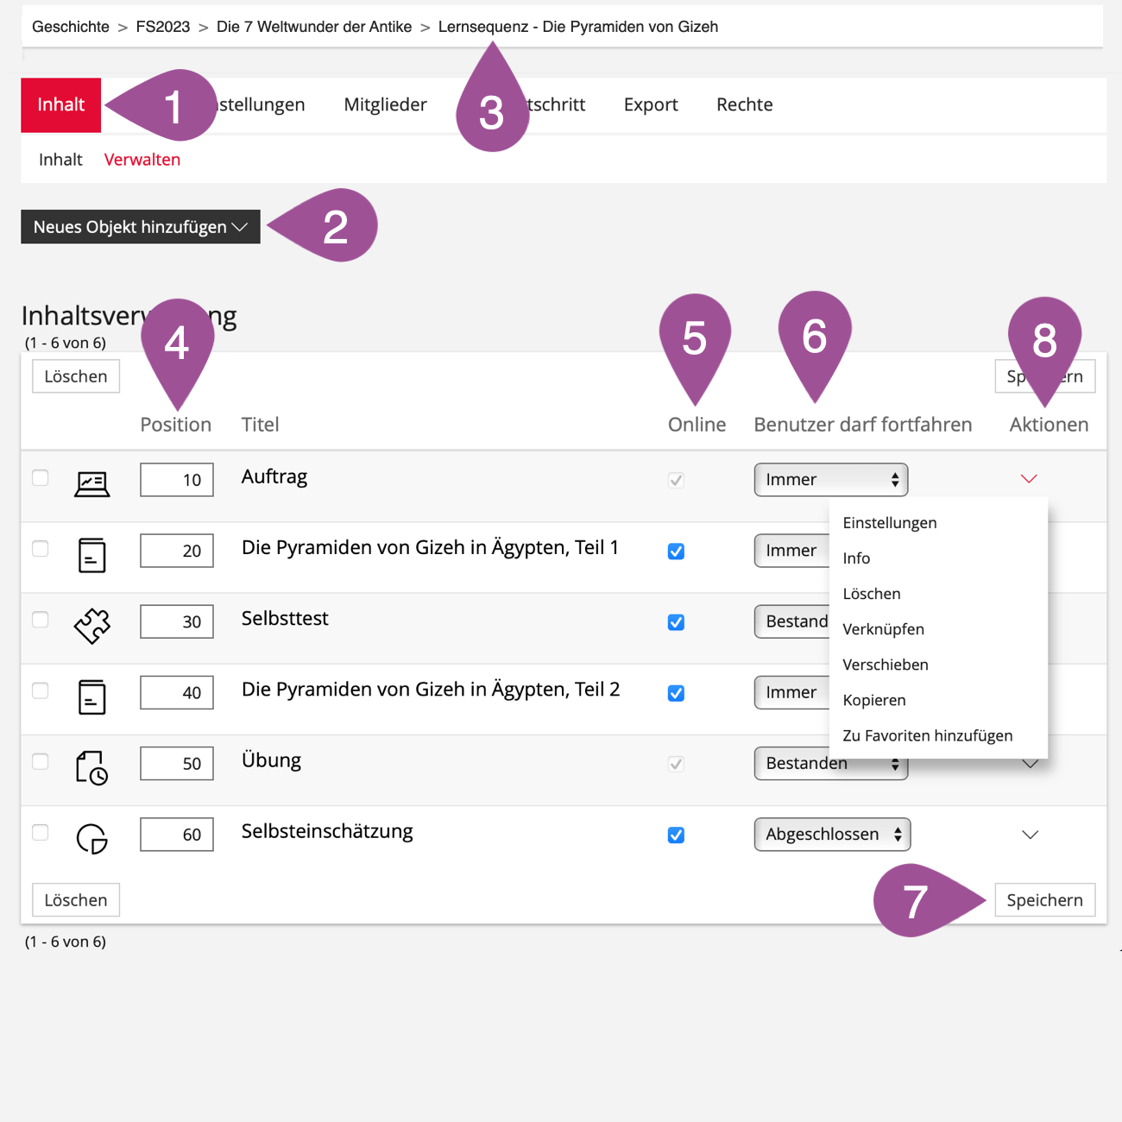The image size is (1122, 1122).
Task: Click the Auftrag exercise icon
Action: click(91, 483)
